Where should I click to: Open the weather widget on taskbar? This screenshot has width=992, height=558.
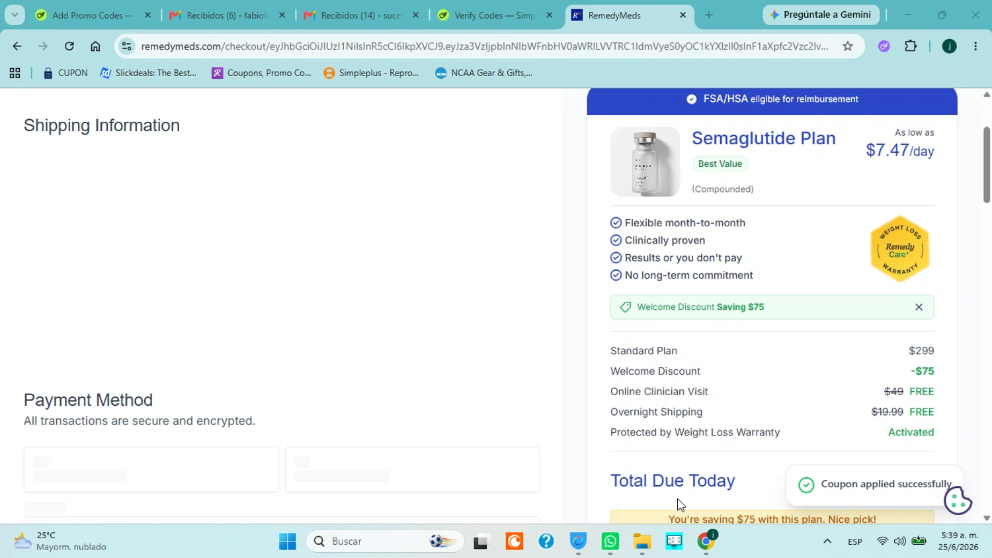point(60,541)
